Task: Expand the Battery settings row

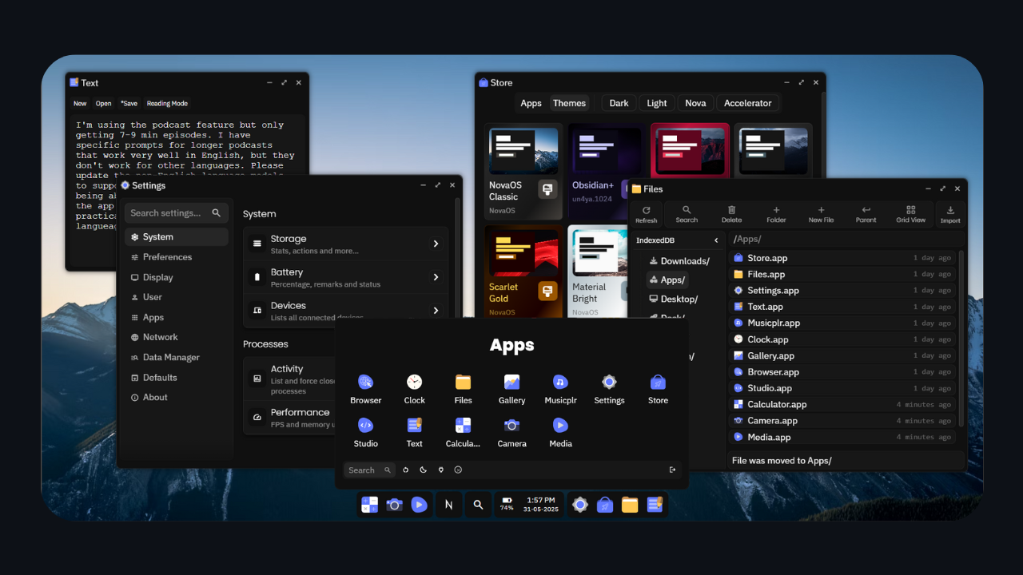Action: pyautogui.click(x=345, y=277)
